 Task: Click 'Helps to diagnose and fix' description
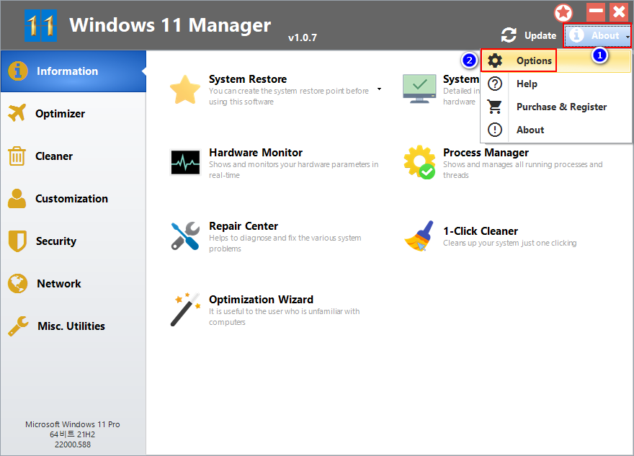[x=285, y=243]
